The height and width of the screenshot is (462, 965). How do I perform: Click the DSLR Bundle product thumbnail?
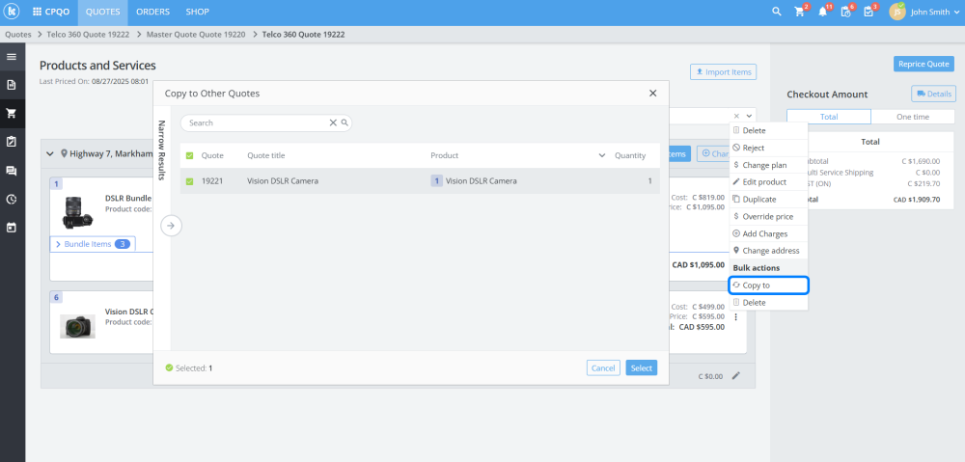click(77, 213)
